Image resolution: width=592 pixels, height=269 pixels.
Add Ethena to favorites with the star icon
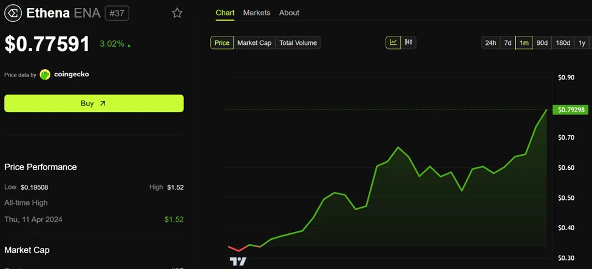tap(177, 13)
